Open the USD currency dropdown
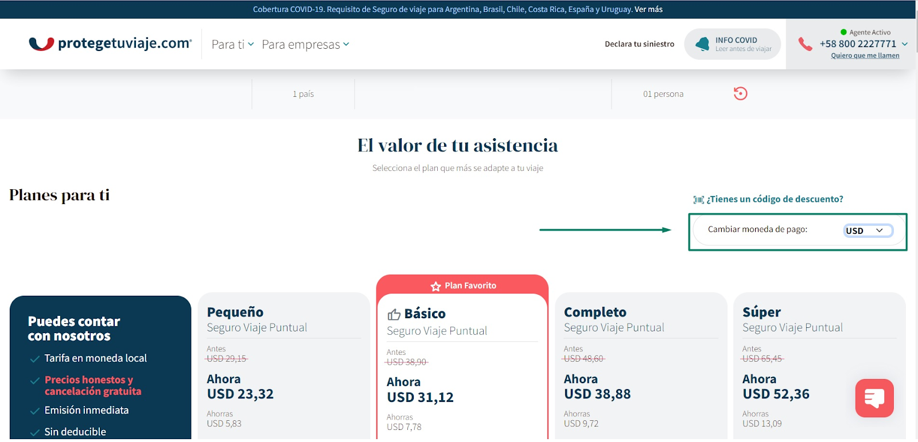Screen dimensions: 918x442 click(868, 230)
